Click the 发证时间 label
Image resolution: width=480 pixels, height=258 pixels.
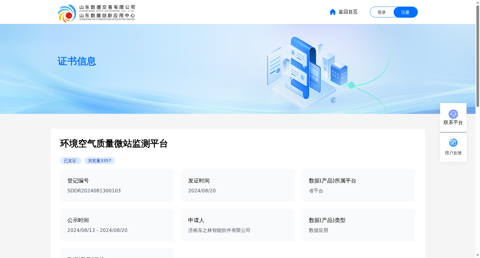pos(199,181)
